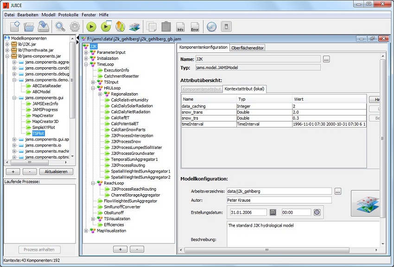Collapse the TimeLoop tree node

pos(86,64)
